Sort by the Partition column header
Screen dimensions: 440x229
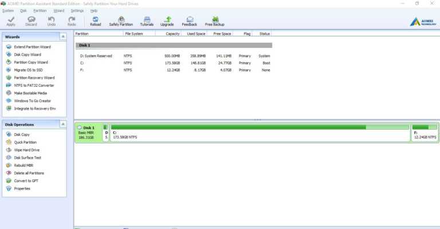pos(99,34)
